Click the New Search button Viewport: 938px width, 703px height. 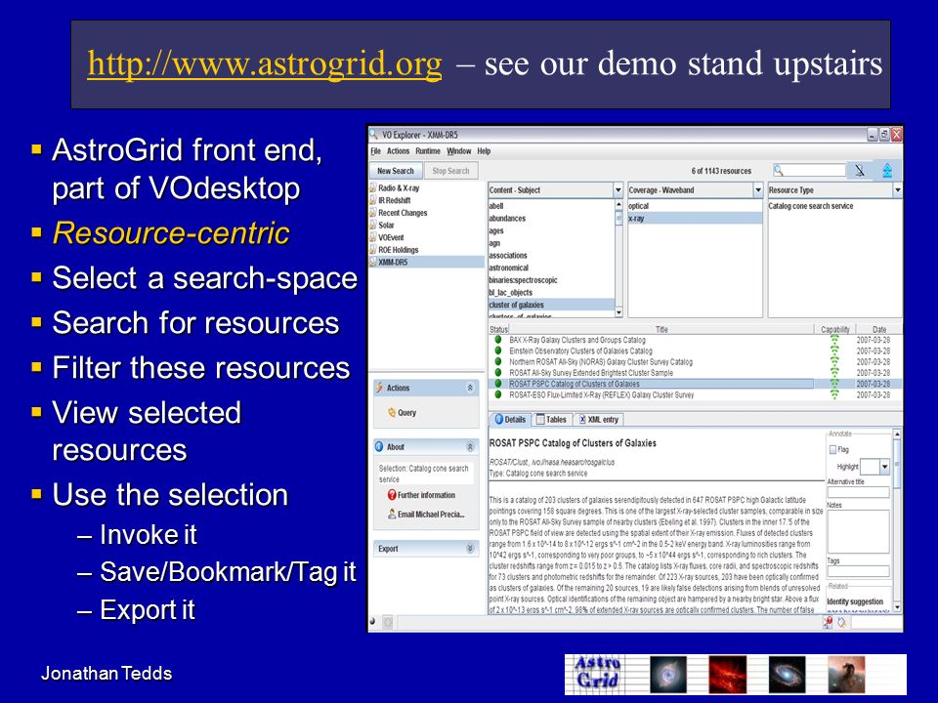pos(396,170)
